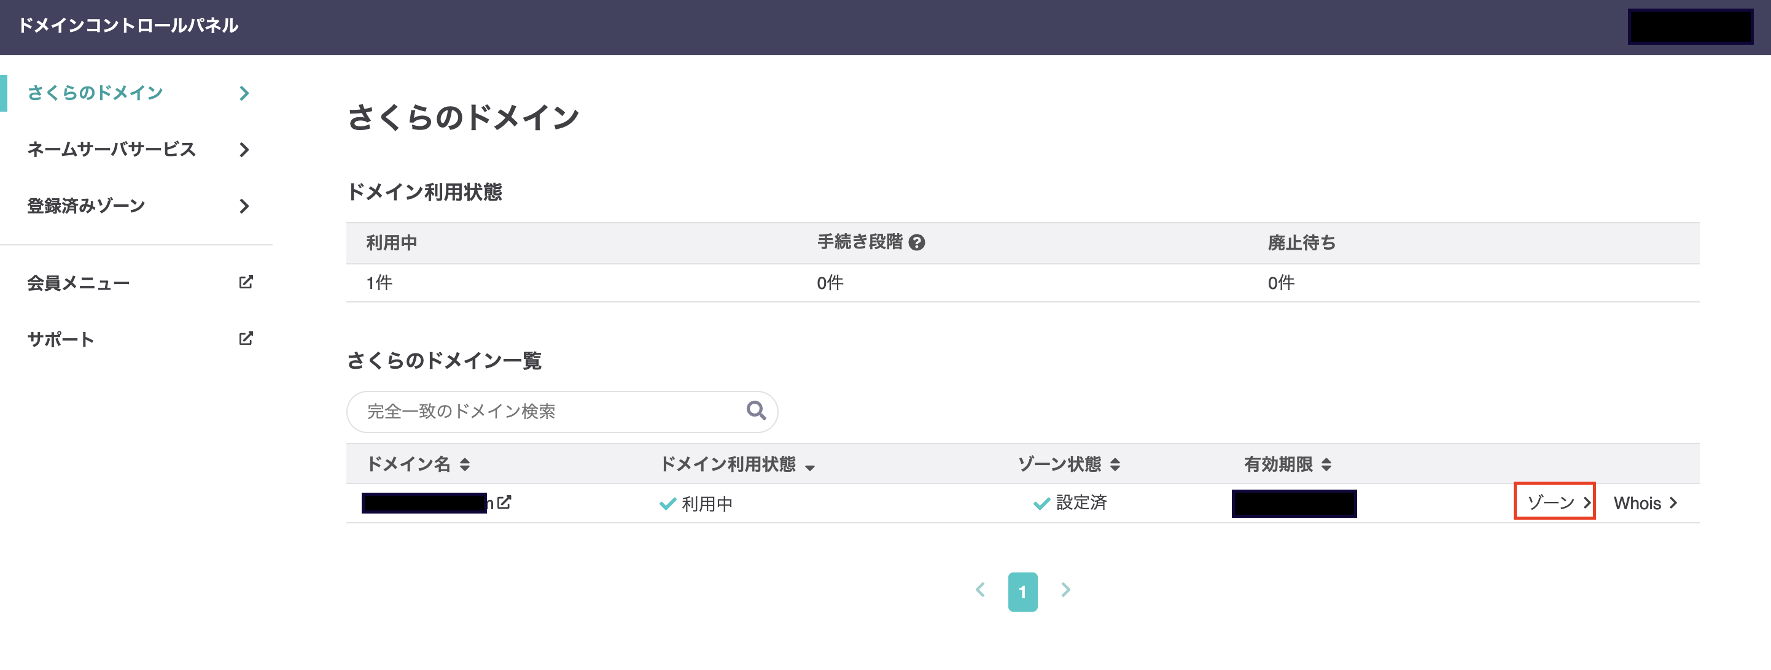
Task: Click 会員メニュー external link icon
Action: point(246,282)
